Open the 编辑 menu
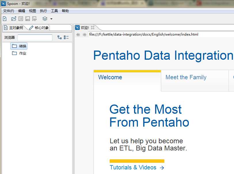 point(22,11)
